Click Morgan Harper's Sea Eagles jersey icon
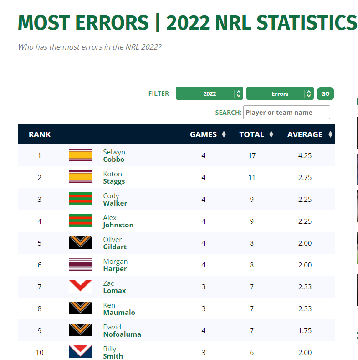 (x=80, y=264)
